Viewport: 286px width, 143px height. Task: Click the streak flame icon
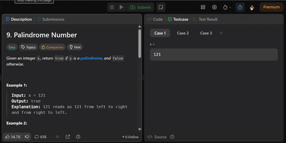(225, 7)
